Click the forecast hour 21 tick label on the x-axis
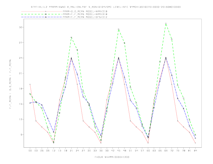213x164 pixels. tap(71, 151)
